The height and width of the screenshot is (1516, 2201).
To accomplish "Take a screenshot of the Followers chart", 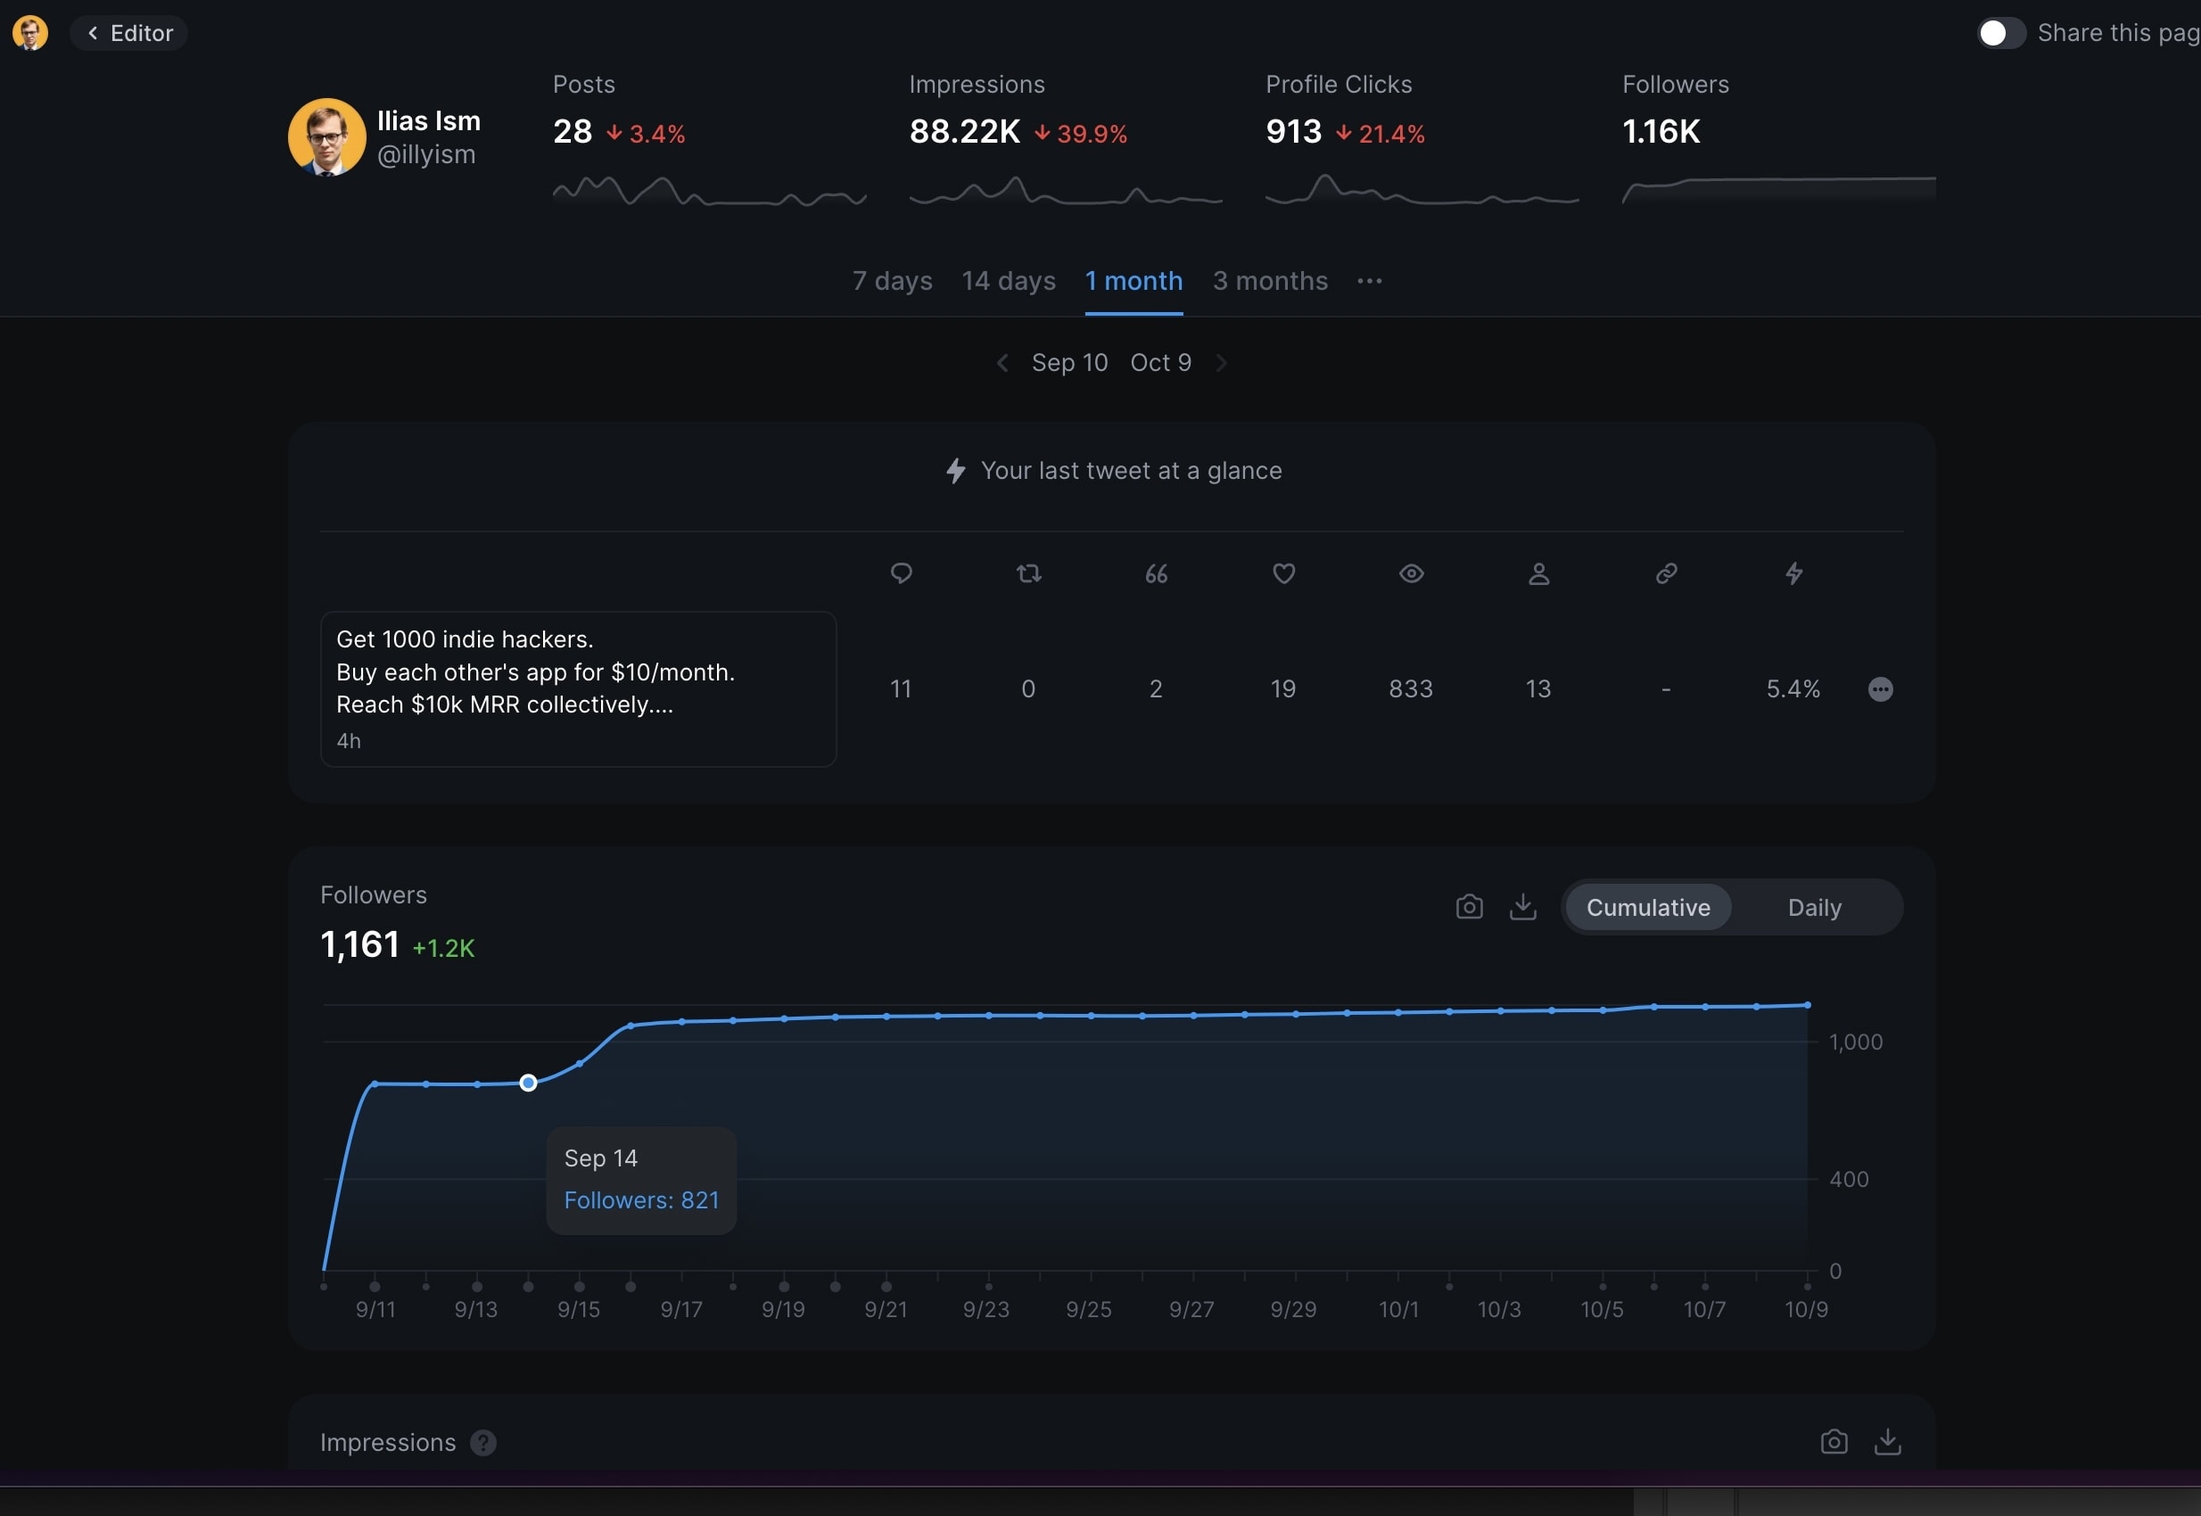I will (x=1468, y=907).
